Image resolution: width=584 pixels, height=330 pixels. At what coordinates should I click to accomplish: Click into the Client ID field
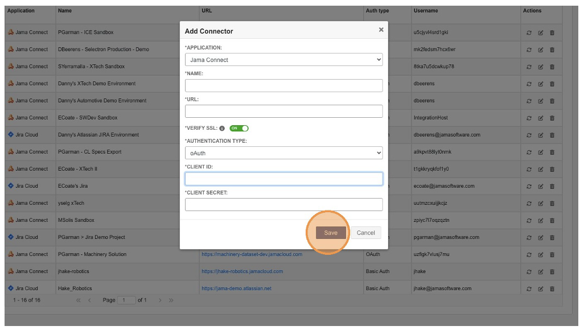(x=284, y=179)
